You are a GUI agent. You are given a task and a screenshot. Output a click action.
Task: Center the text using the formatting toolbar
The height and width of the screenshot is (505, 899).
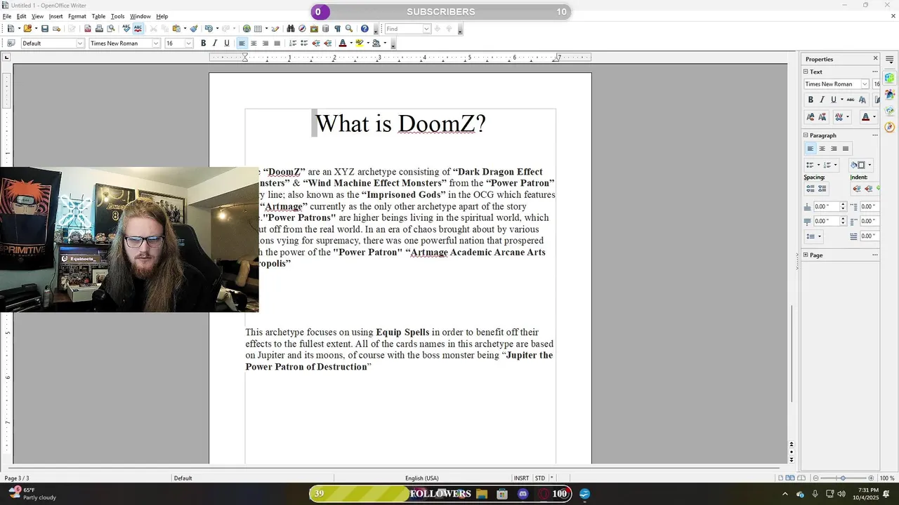254,43
